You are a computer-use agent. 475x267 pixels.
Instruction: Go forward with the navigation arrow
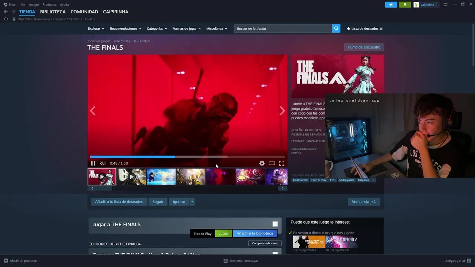[13, 12]
